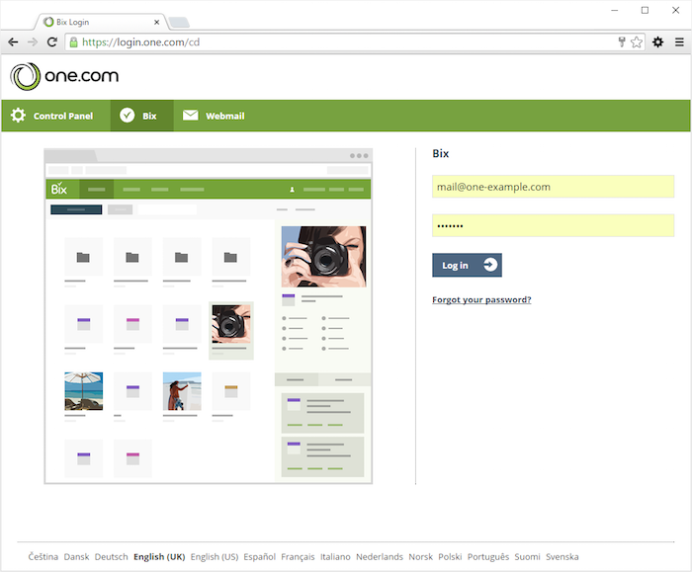Viewport: 692px width, 572px height.
Task: Switch language to Italiano
Action: tap(335, 556)
